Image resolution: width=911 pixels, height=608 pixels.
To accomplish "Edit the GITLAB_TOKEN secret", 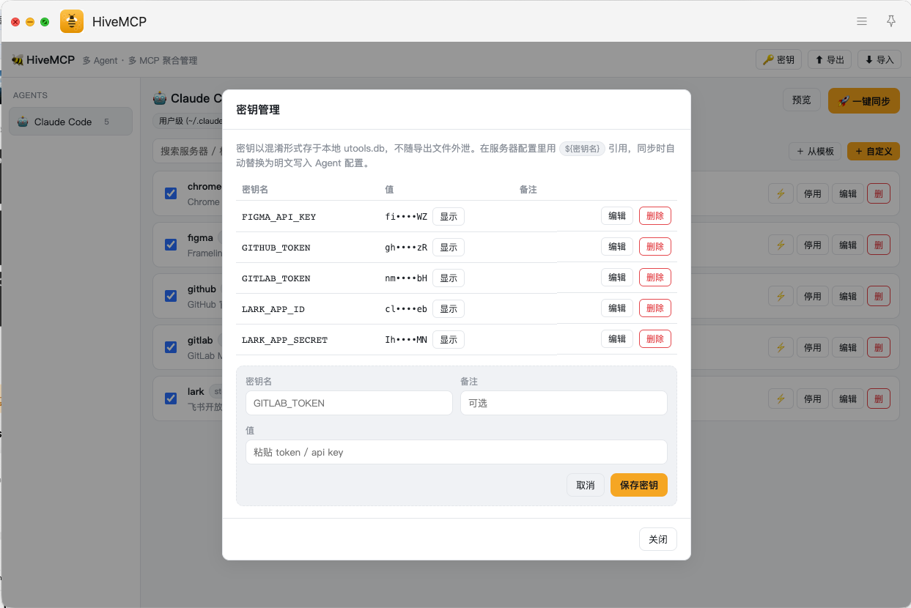I will pos(617,278).
